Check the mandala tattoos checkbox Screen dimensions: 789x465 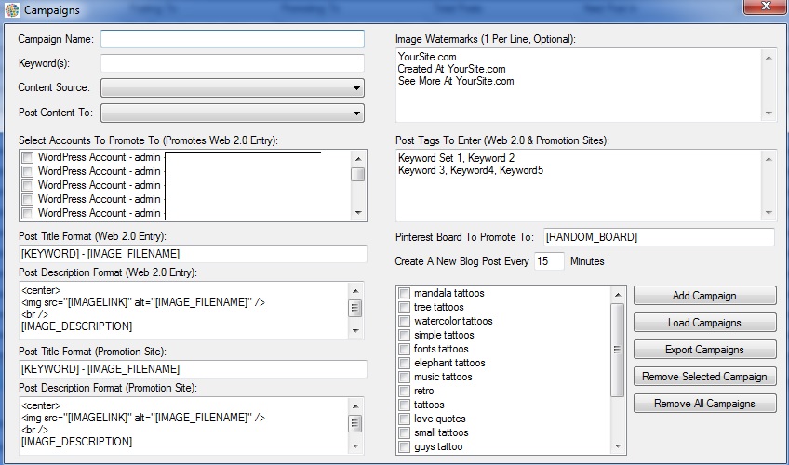(404, 293)
